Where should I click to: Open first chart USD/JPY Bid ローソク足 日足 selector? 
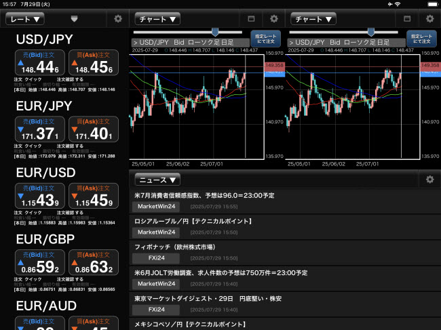(x=191, y=43)
